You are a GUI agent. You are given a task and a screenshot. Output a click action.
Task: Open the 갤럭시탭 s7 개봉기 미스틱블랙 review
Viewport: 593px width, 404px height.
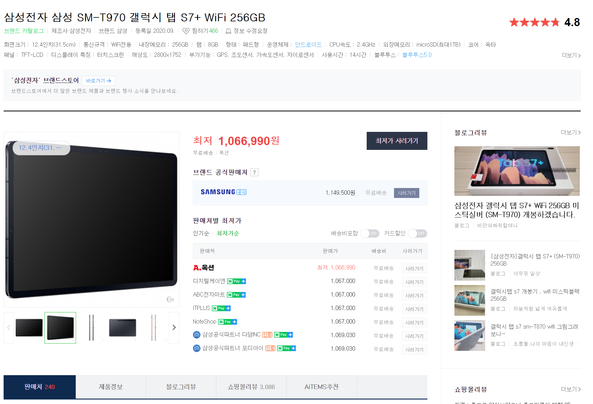(x=535, y=295)
